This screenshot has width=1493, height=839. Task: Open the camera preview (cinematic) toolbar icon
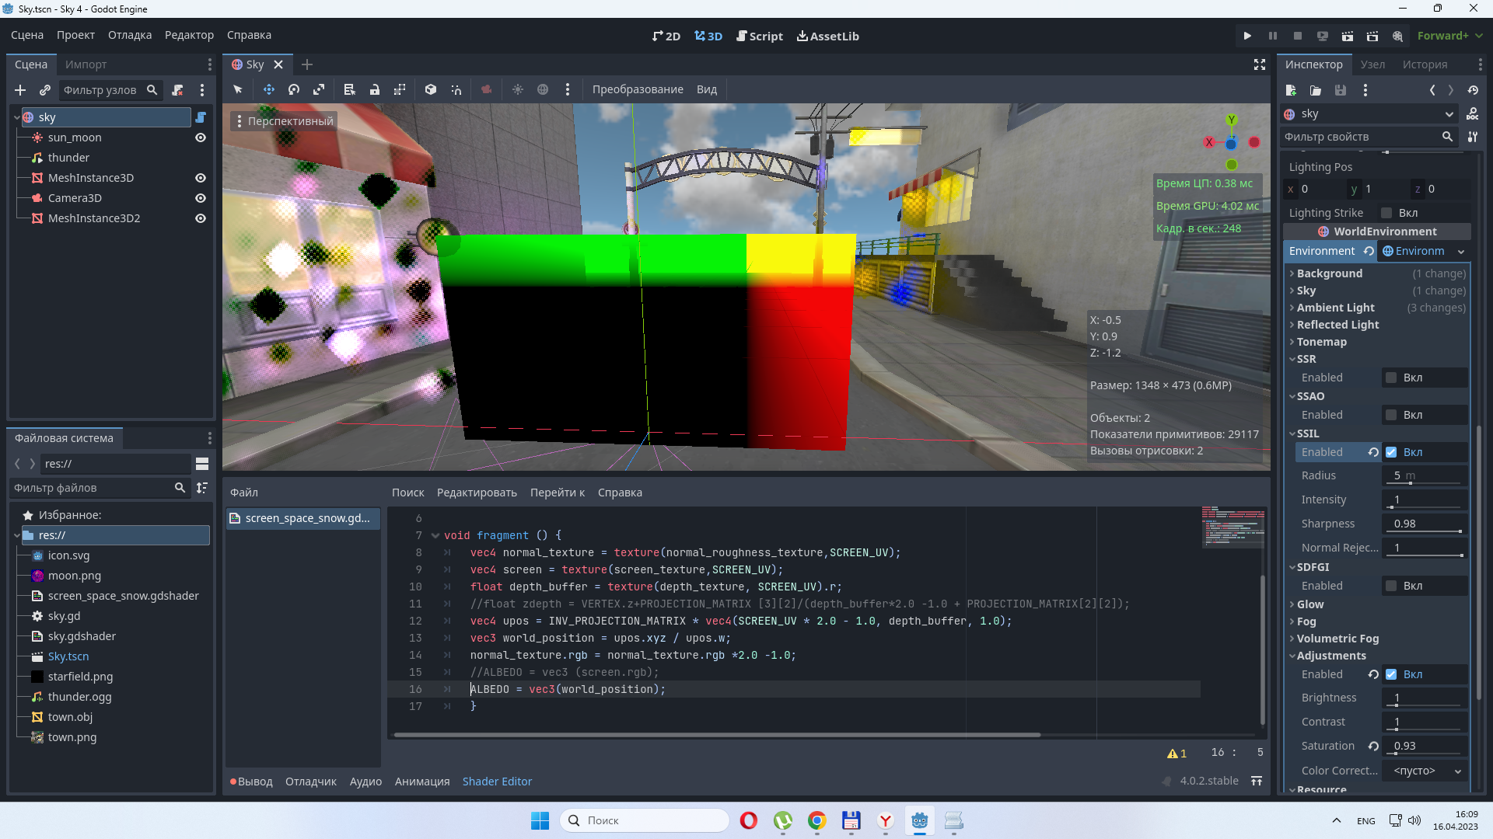click(x=487, y=89)
